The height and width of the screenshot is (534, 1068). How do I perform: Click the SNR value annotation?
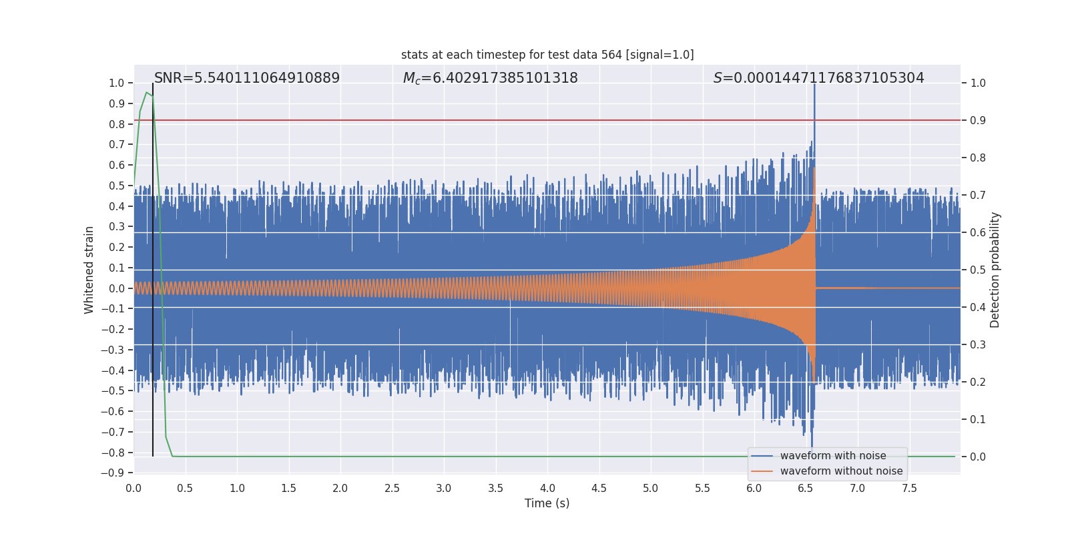(x=247, y=78)
